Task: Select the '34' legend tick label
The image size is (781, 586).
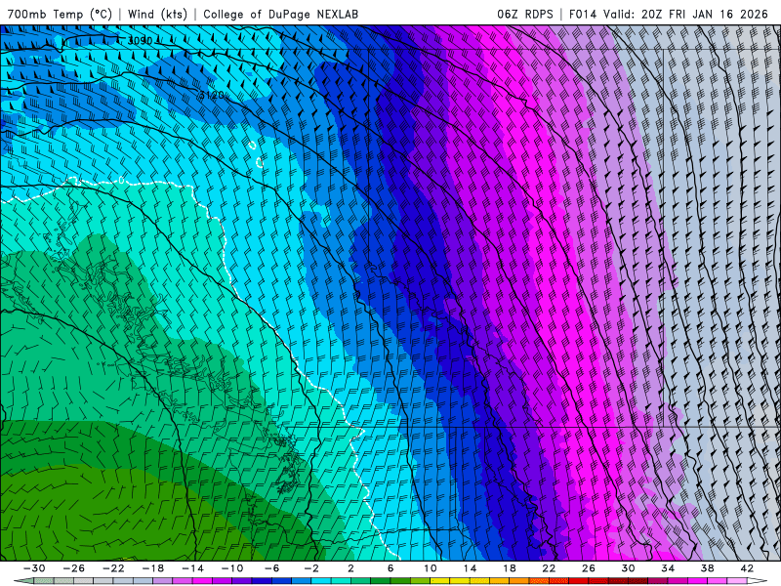Action: coord(668,568)
